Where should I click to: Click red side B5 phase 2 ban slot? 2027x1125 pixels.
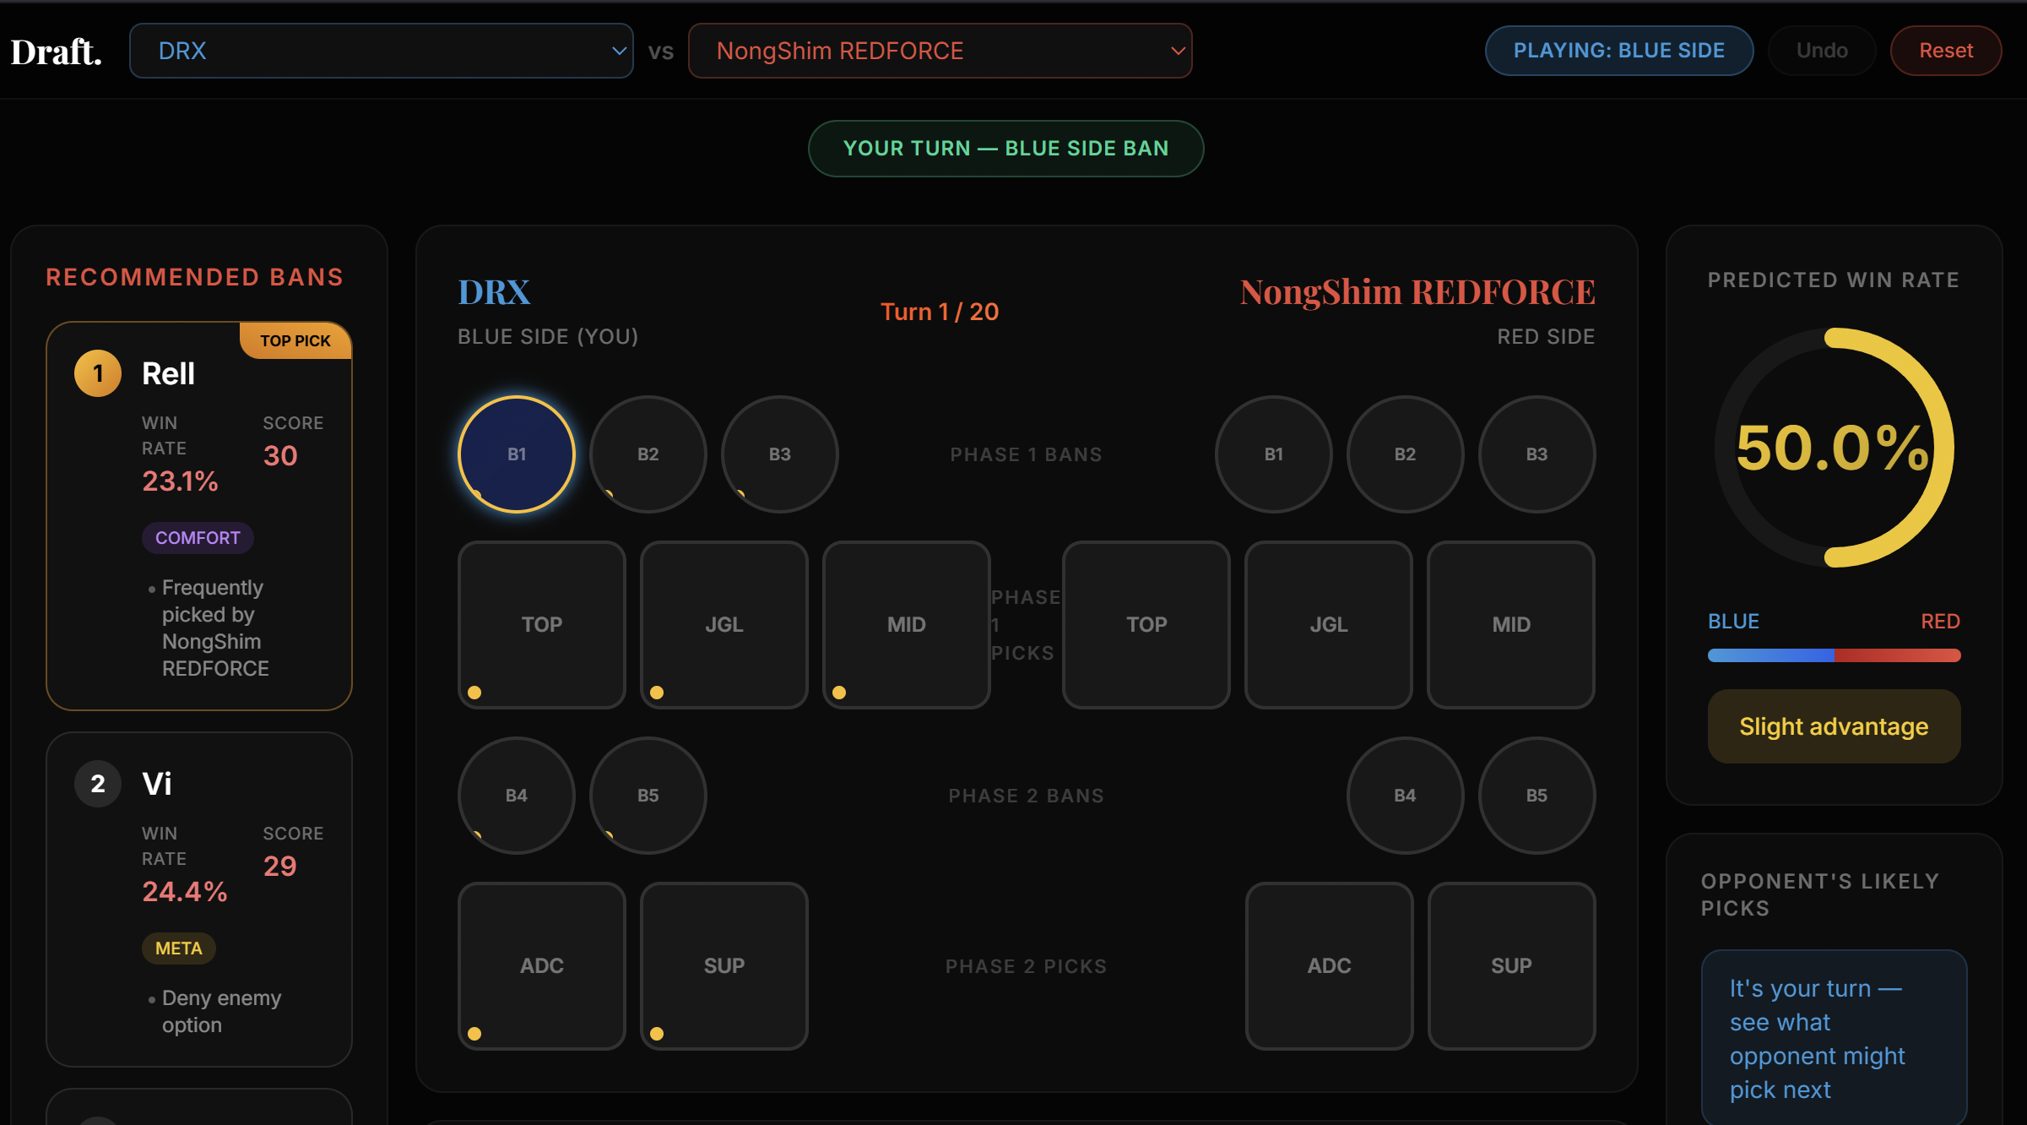(1536, 796)
